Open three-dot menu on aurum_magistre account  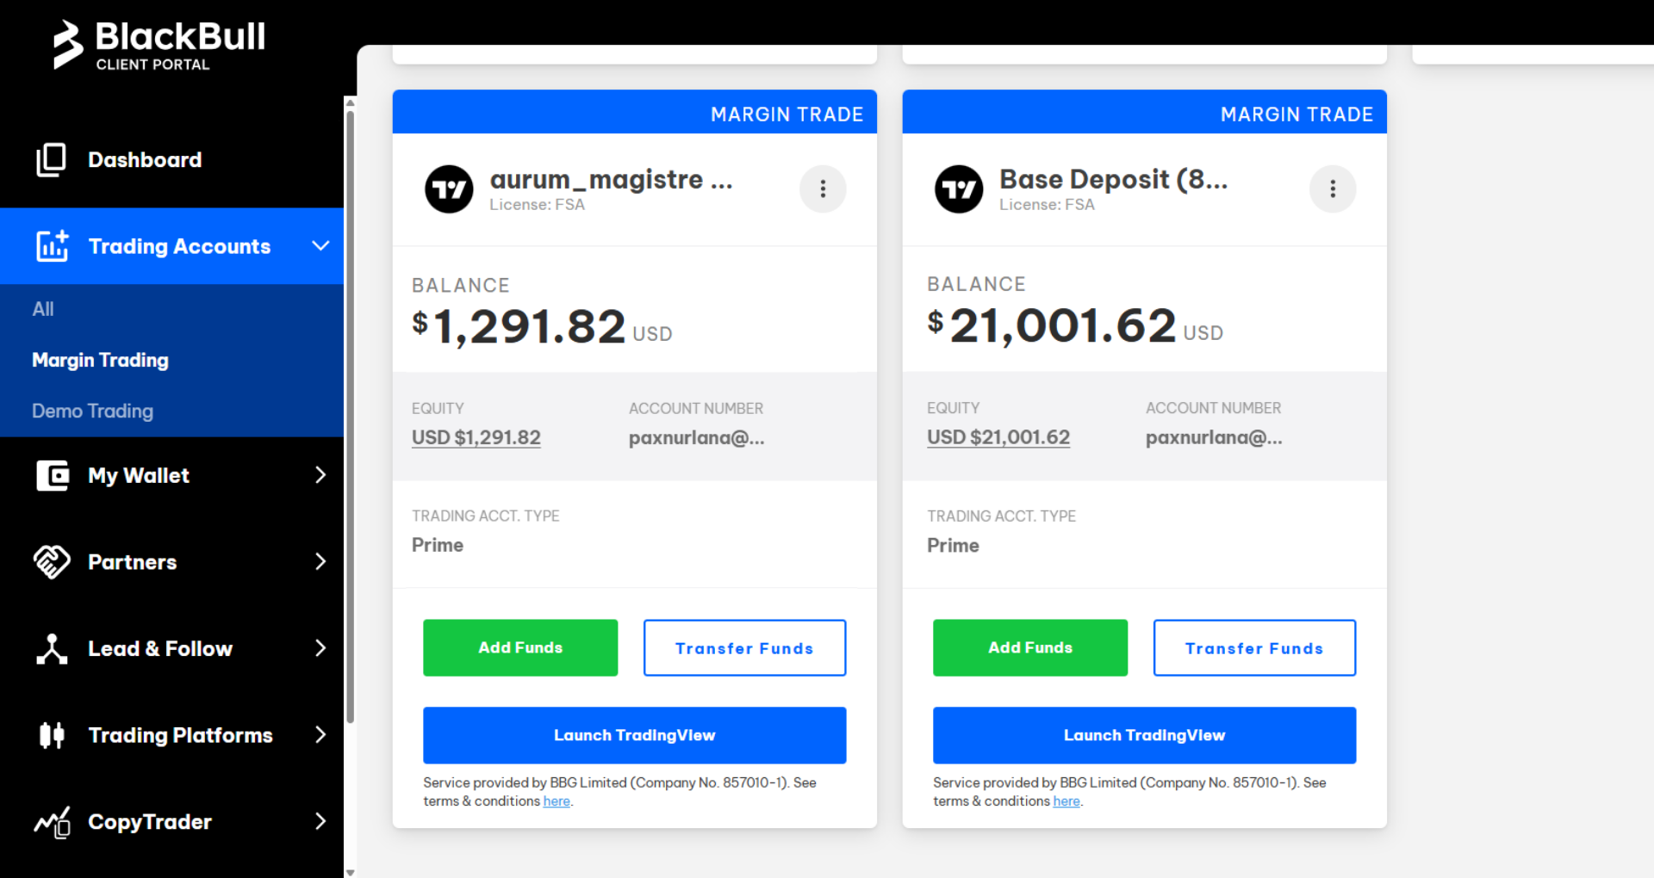click(x=823, y=189)
